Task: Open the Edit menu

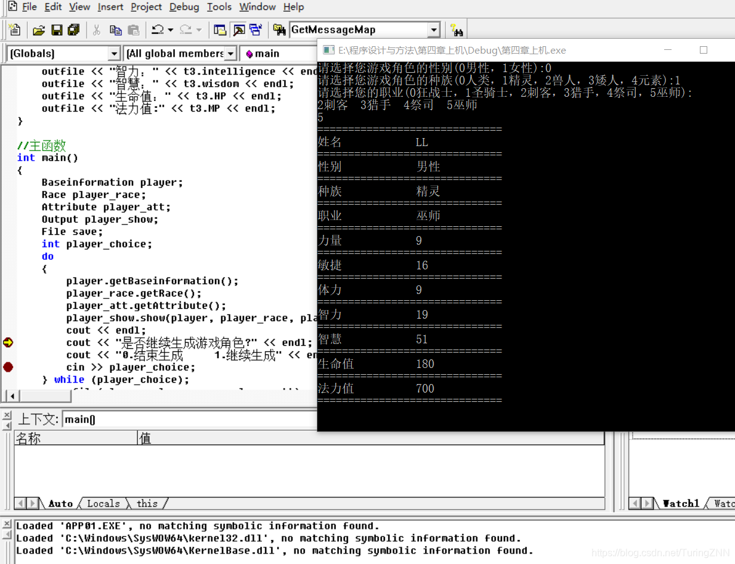Action: (53, 7)
